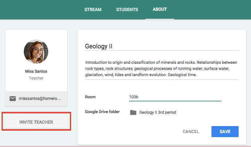
Task: Click the Google Drive folder icon
Action: 133,112
